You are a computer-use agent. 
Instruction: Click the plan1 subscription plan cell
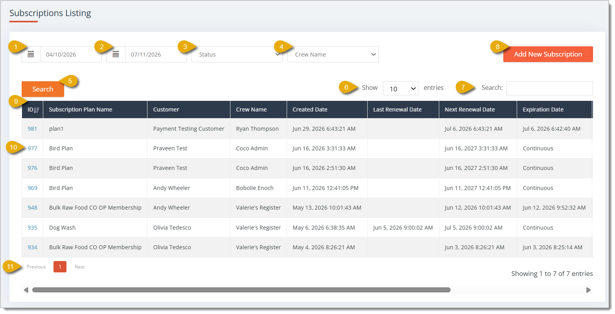coord(95,129)
